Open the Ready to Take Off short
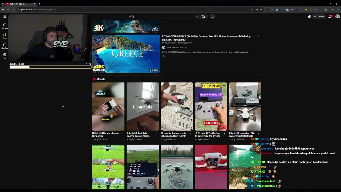Screen dimensions: 341x192 211,106
